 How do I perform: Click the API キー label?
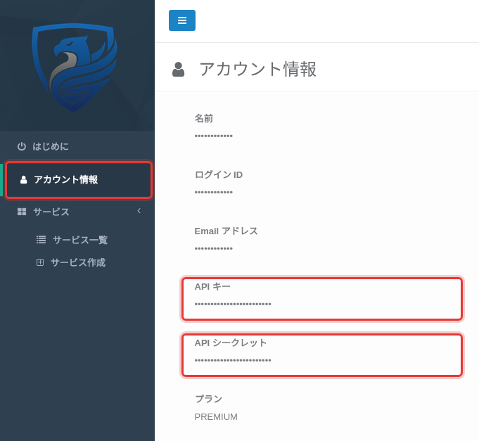212,287
